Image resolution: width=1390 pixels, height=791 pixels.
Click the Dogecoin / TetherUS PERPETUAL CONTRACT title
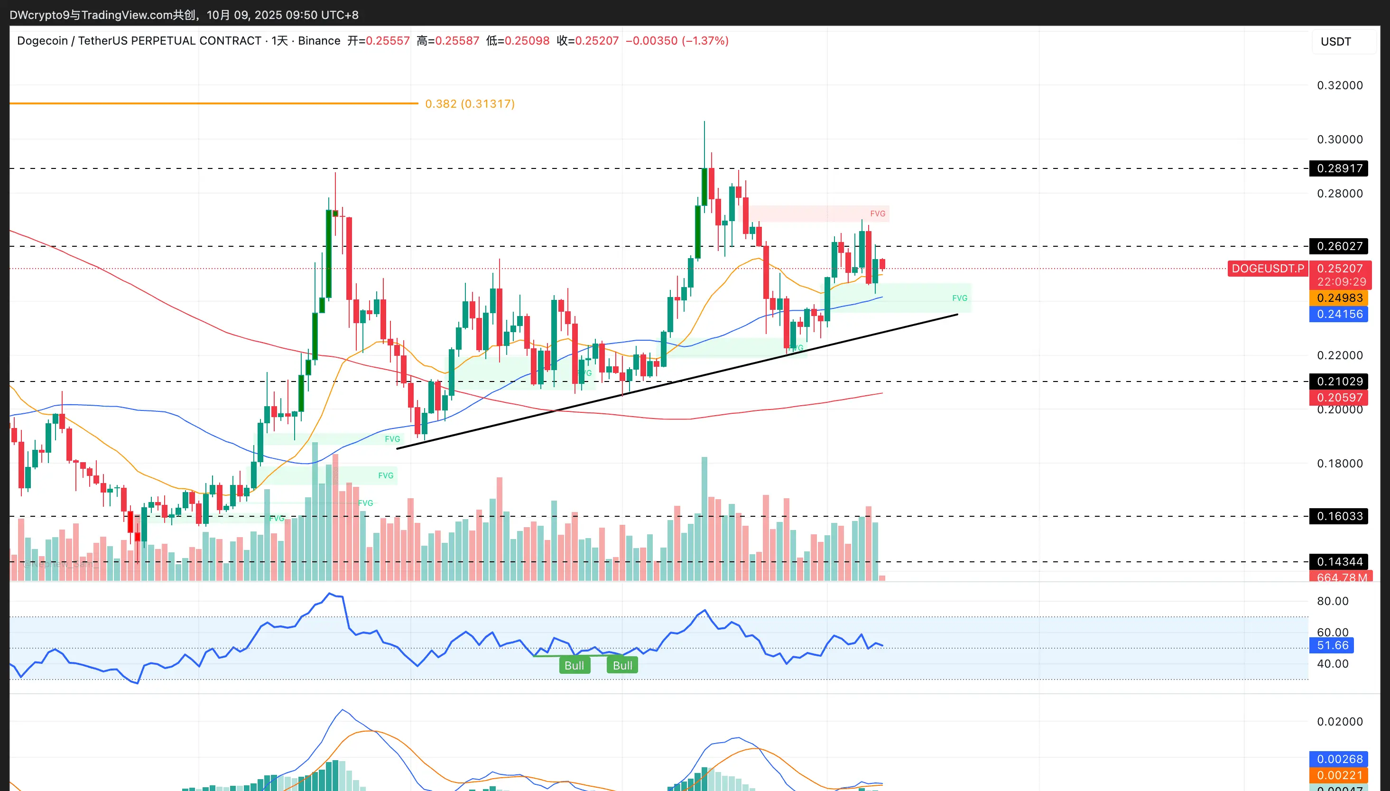pos(139,41)
